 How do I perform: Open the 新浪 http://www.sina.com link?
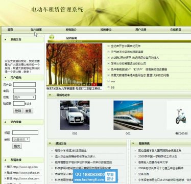(x=23, y=178)
